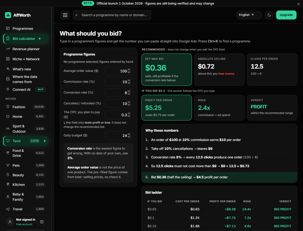The height and width of the screenshot is (231, 303).
Task: Click the Kitchen niche icon
Action: point(8,185)
